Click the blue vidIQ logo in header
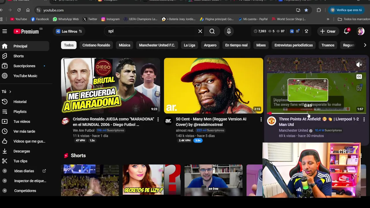The width and height of the screenshot is (370, 208). [292, 31]
